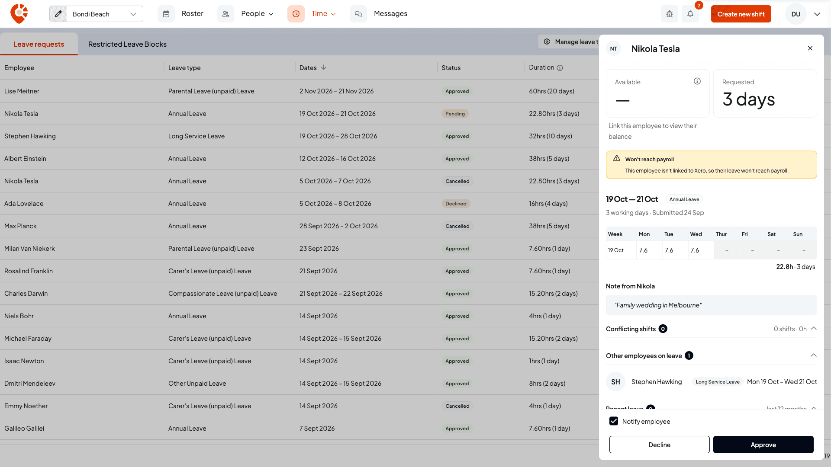
Task: Switch to Leave requests tab
Action: [39, 44]
